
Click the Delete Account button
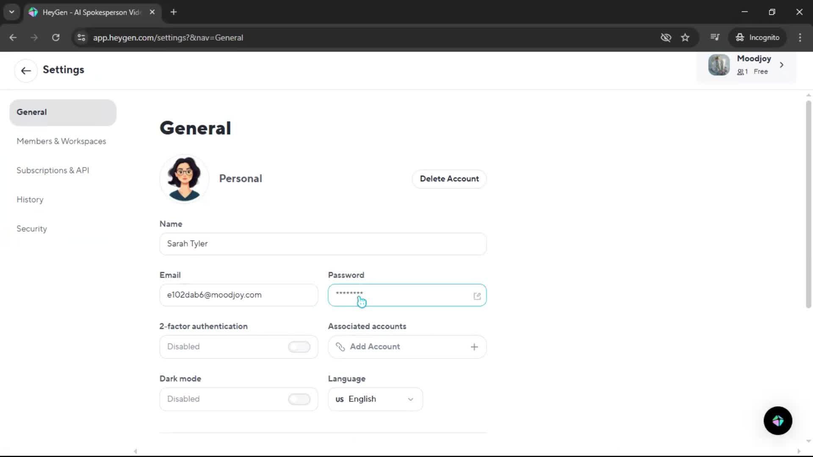[449, 179]
